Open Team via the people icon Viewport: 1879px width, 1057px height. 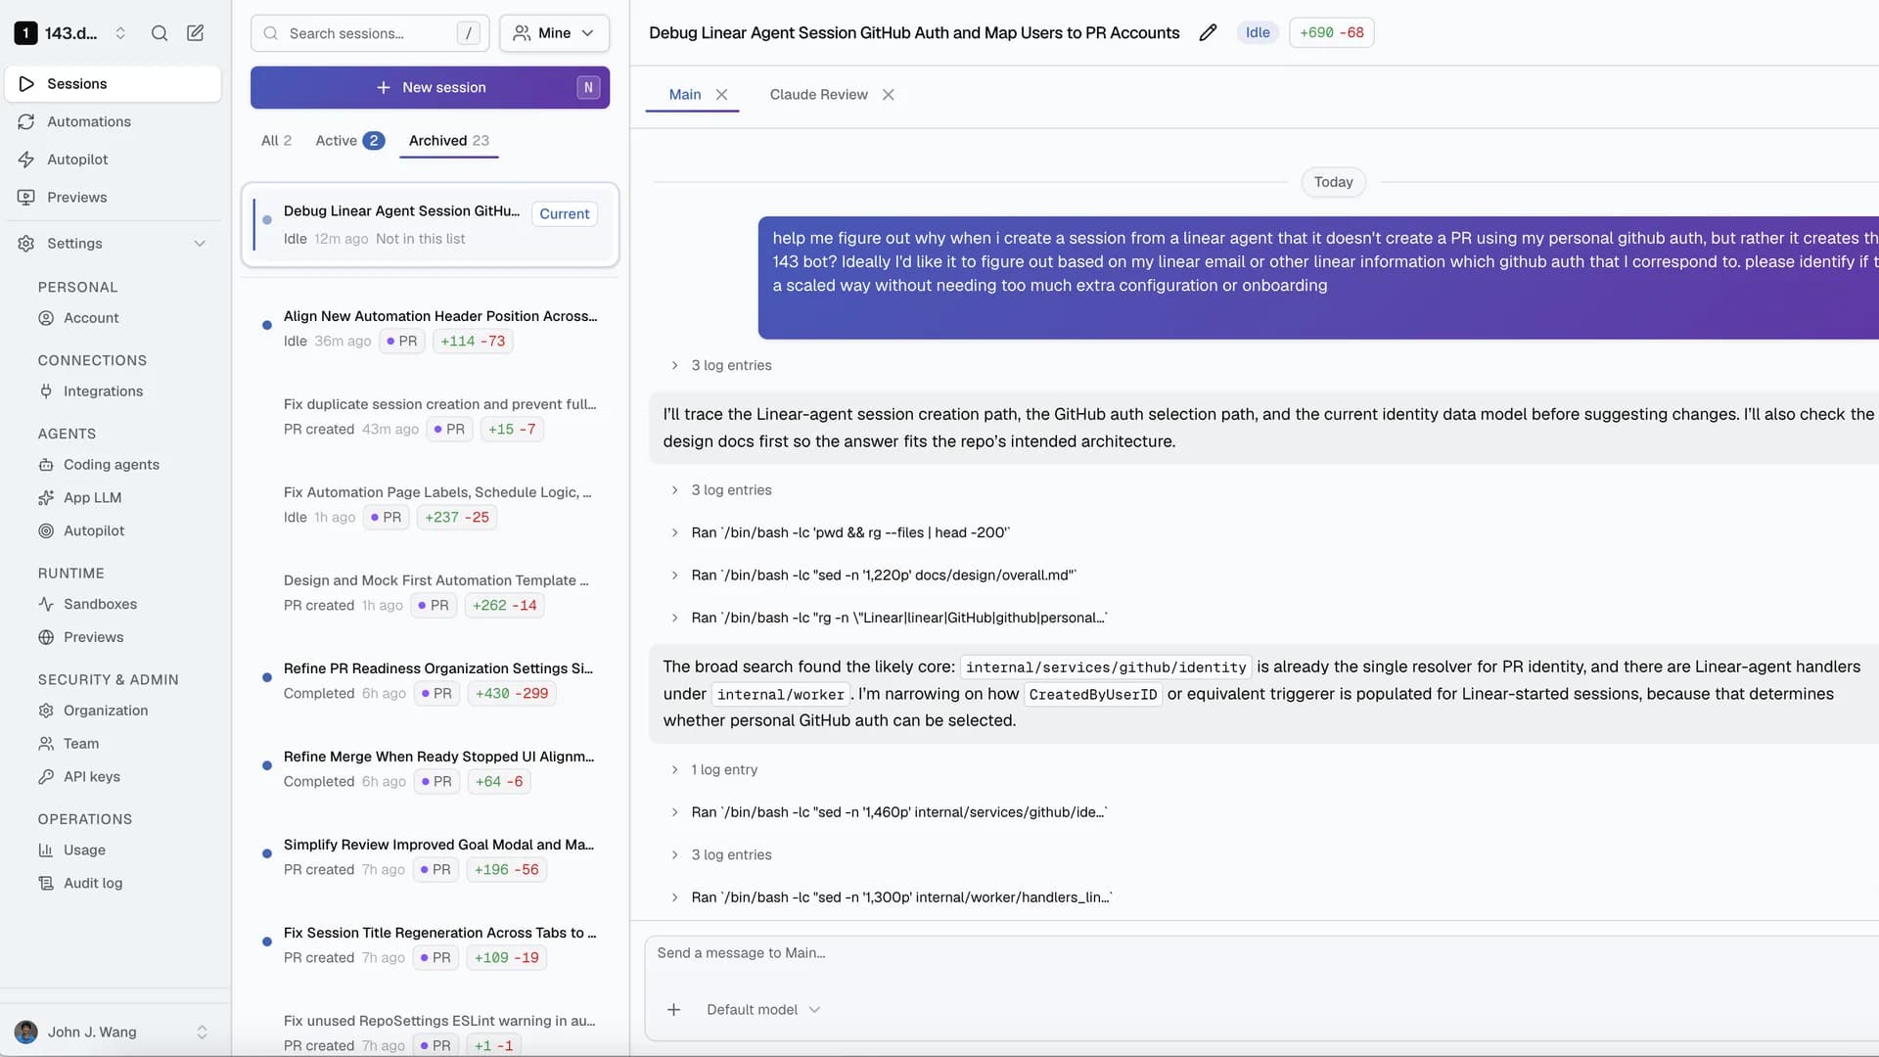point(46,745)
